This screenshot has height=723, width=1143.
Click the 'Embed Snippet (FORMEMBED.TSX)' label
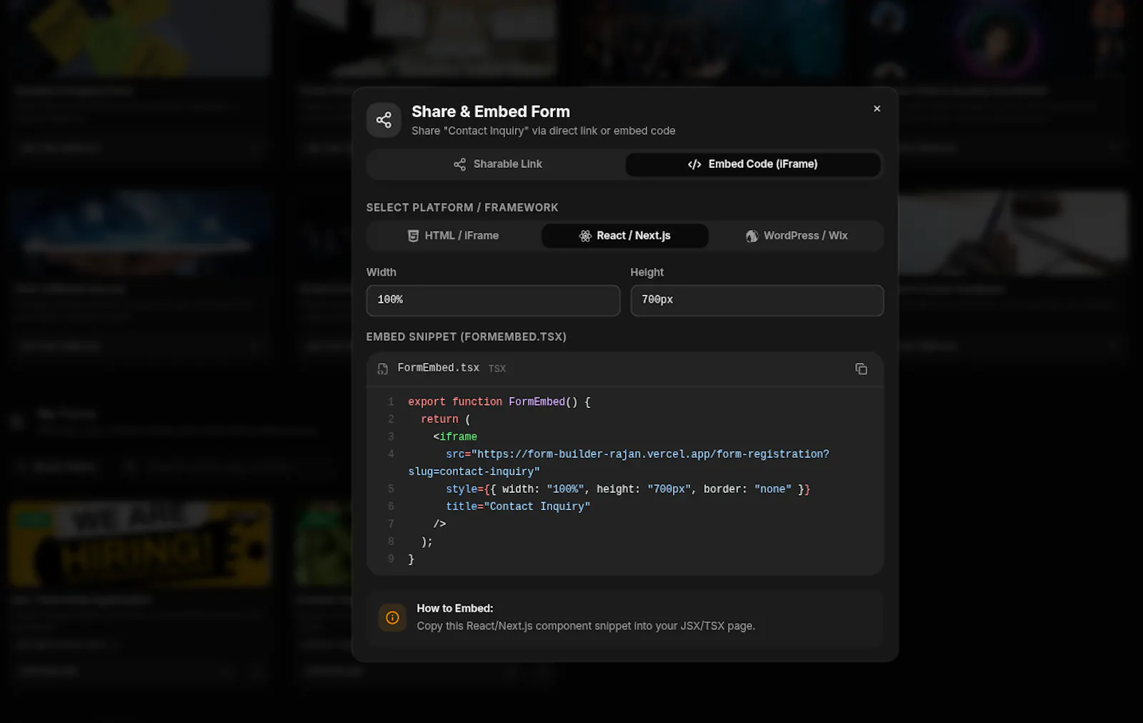click(x=466, y=337)
